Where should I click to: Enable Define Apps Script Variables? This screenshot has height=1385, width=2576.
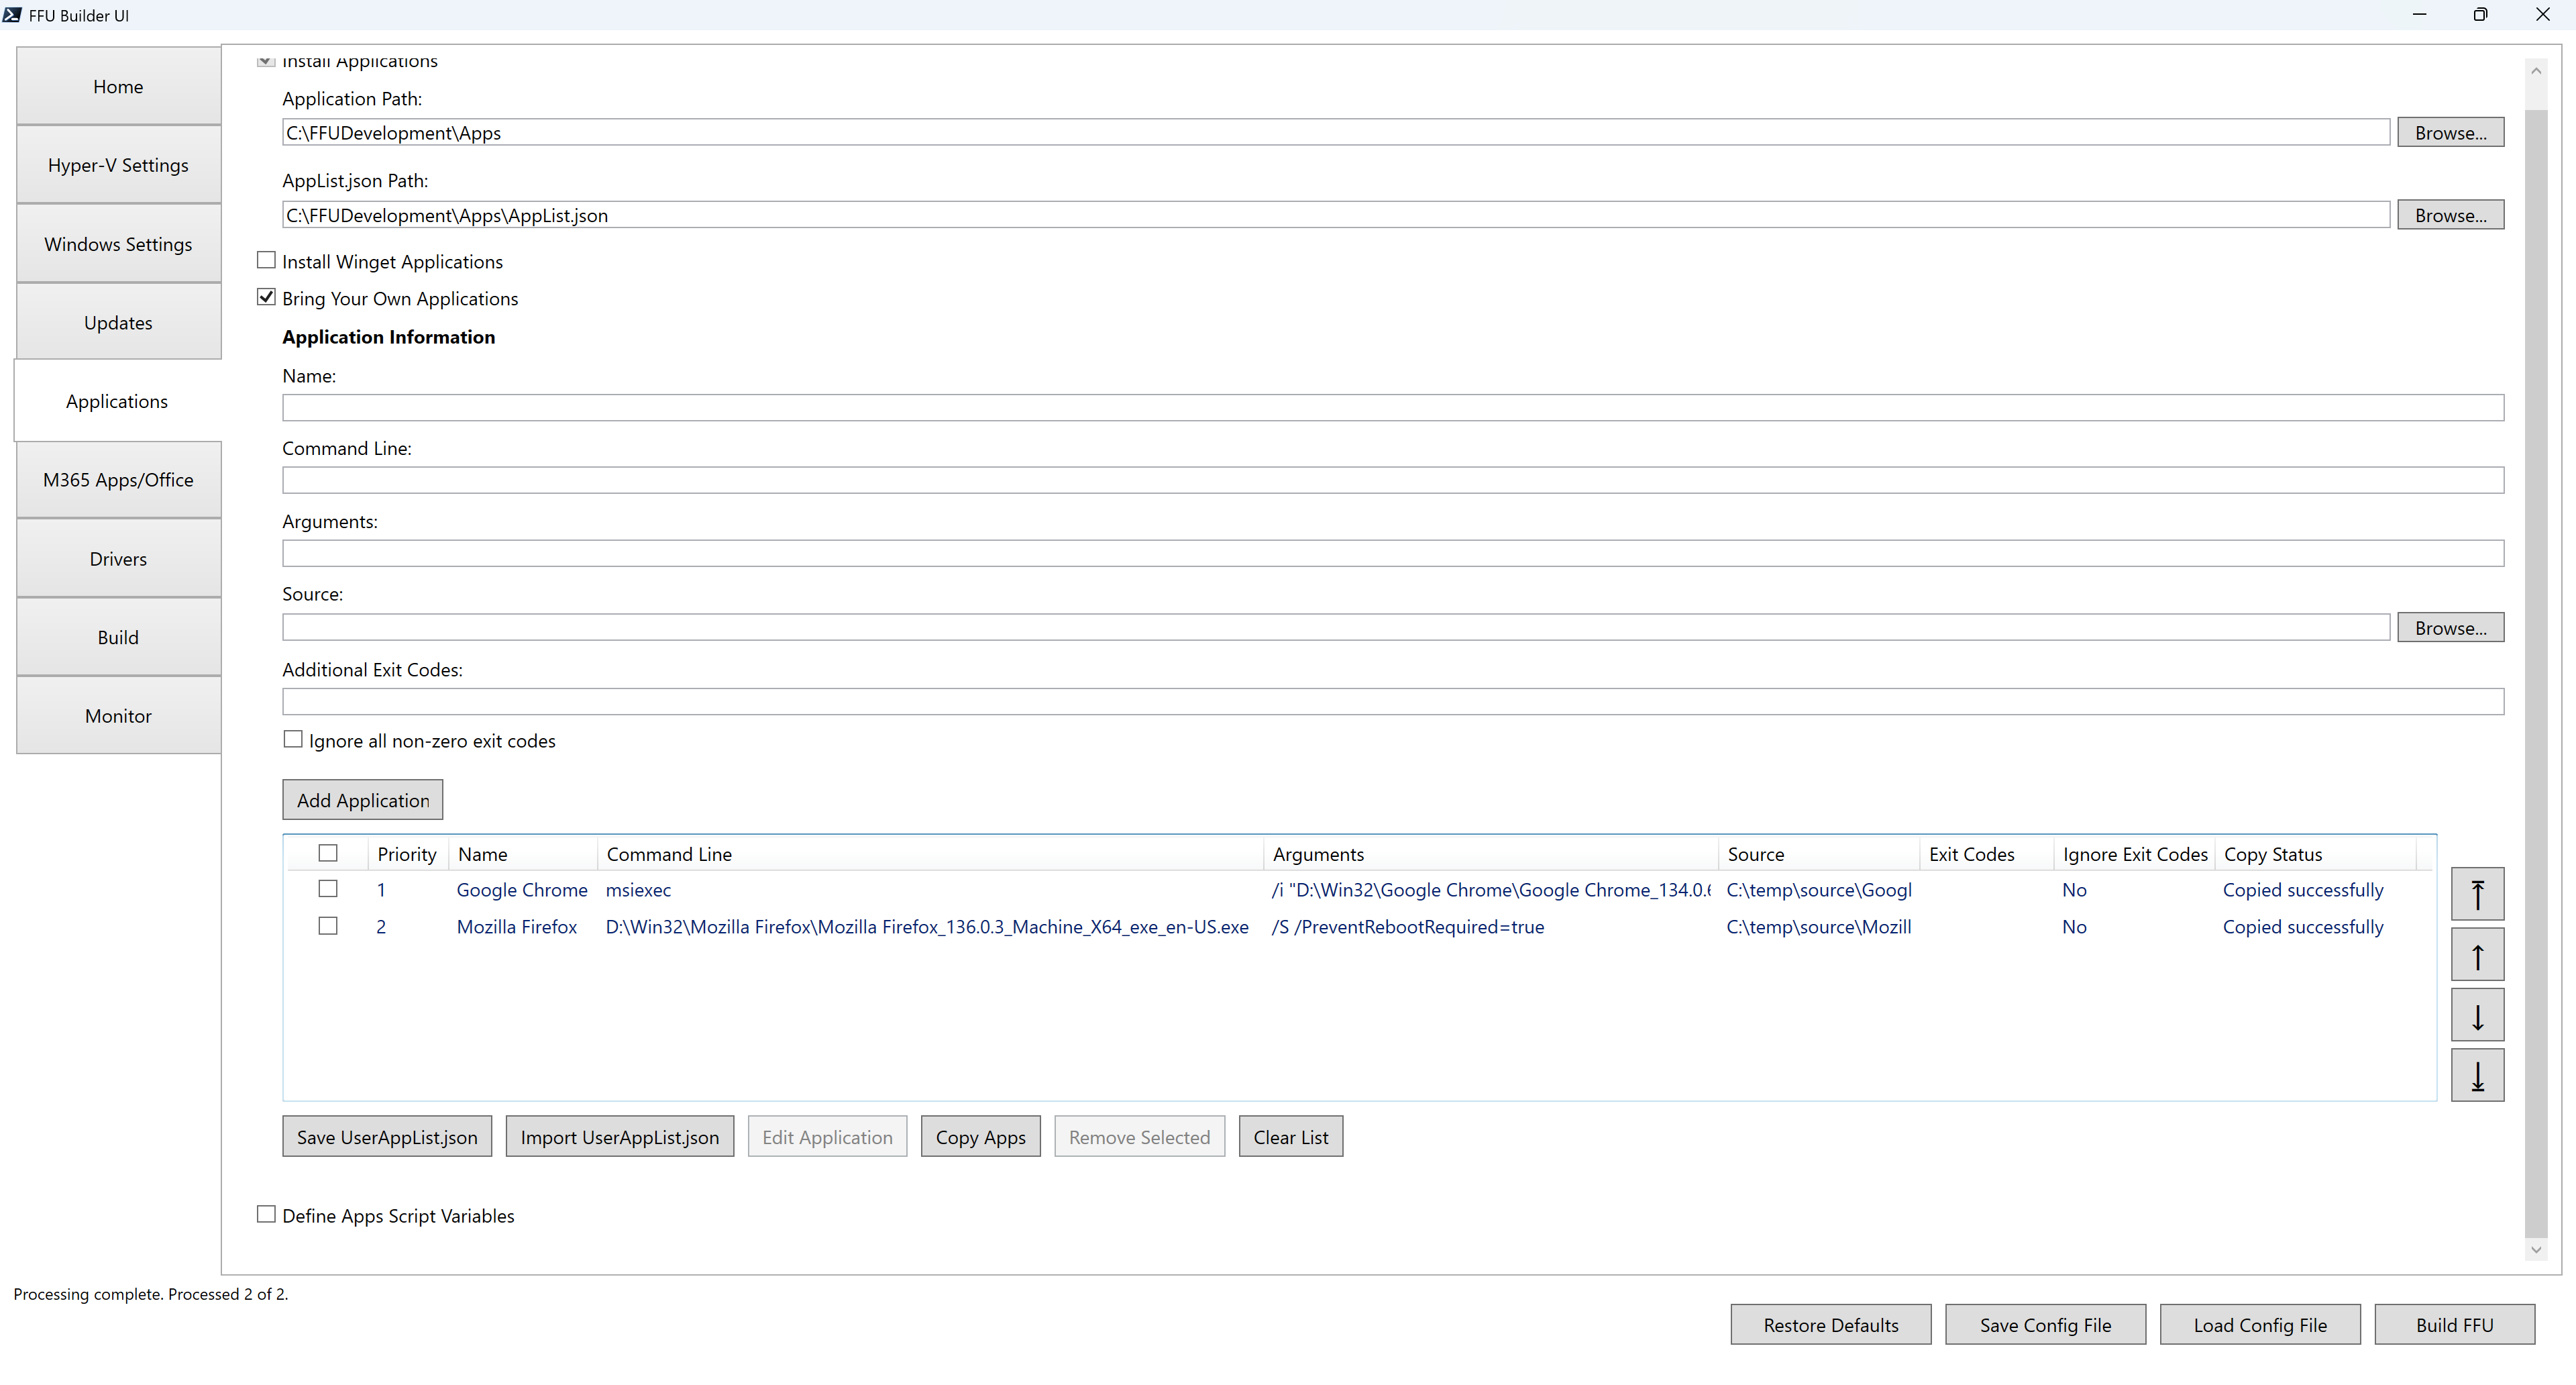point(266,1214)
